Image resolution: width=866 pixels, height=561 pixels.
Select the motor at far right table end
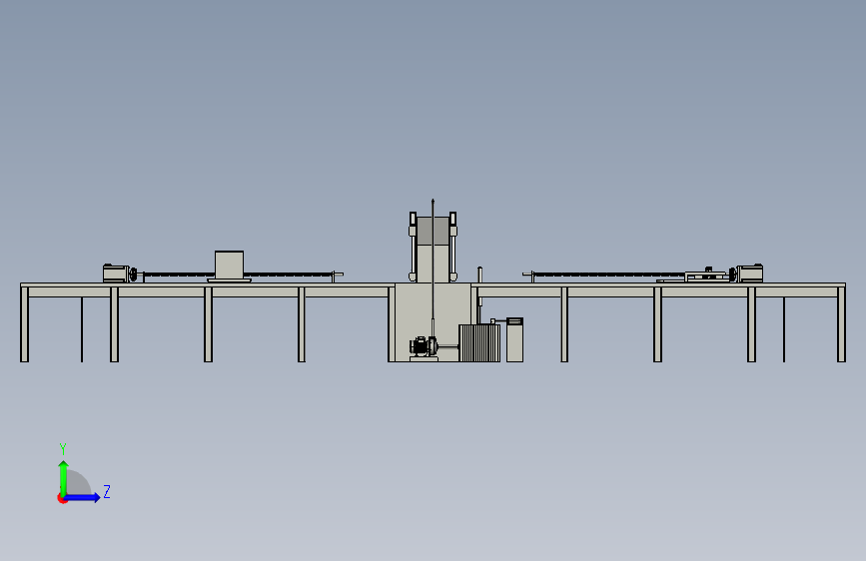coord(750,274)
